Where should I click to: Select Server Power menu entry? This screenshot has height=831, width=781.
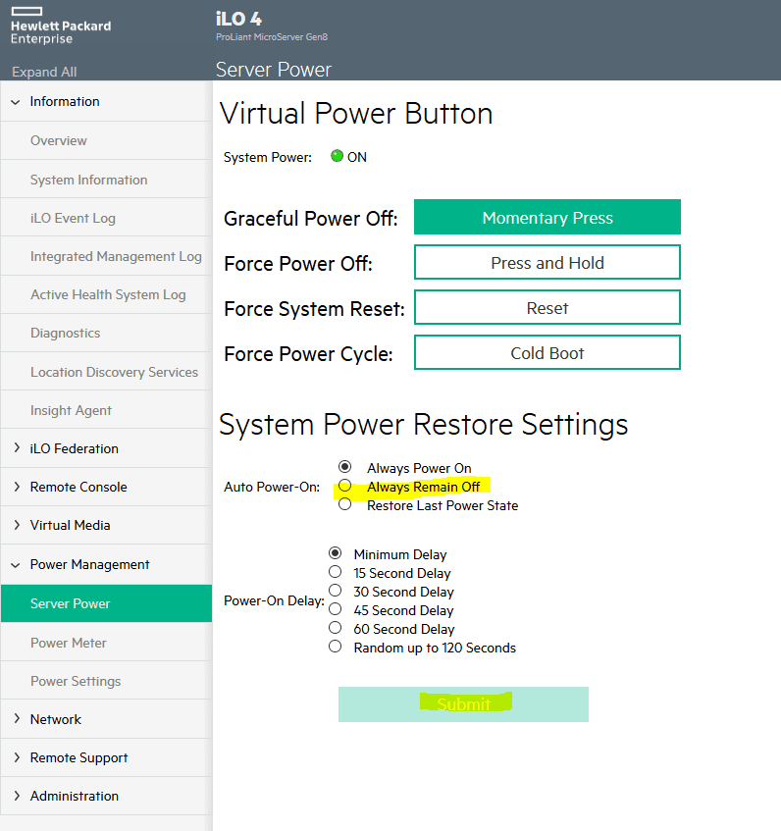tap(106, 603)
